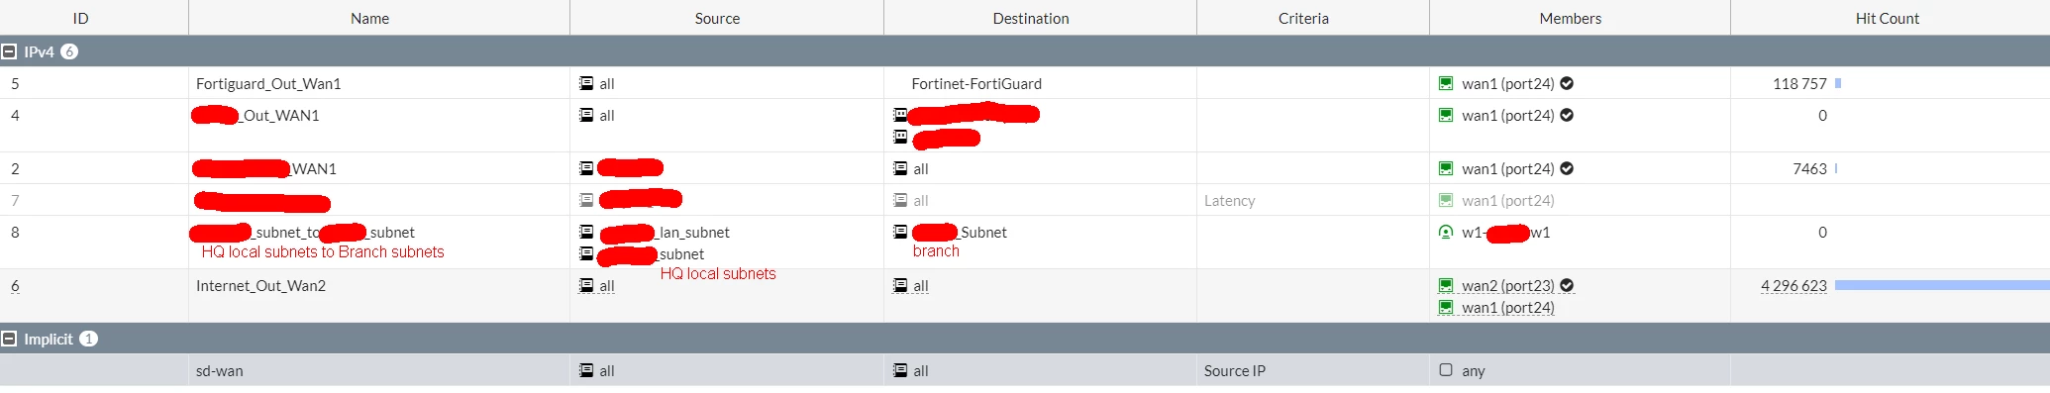Click the address icon beside Internet_Out_Wan2 source all
This screenshot has height=393, width=2050.
586,286
